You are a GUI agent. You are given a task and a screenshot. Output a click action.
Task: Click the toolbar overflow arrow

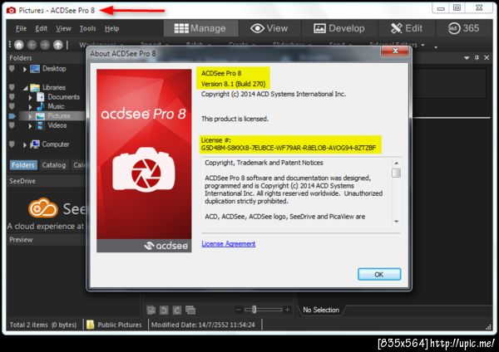(436, 47)
